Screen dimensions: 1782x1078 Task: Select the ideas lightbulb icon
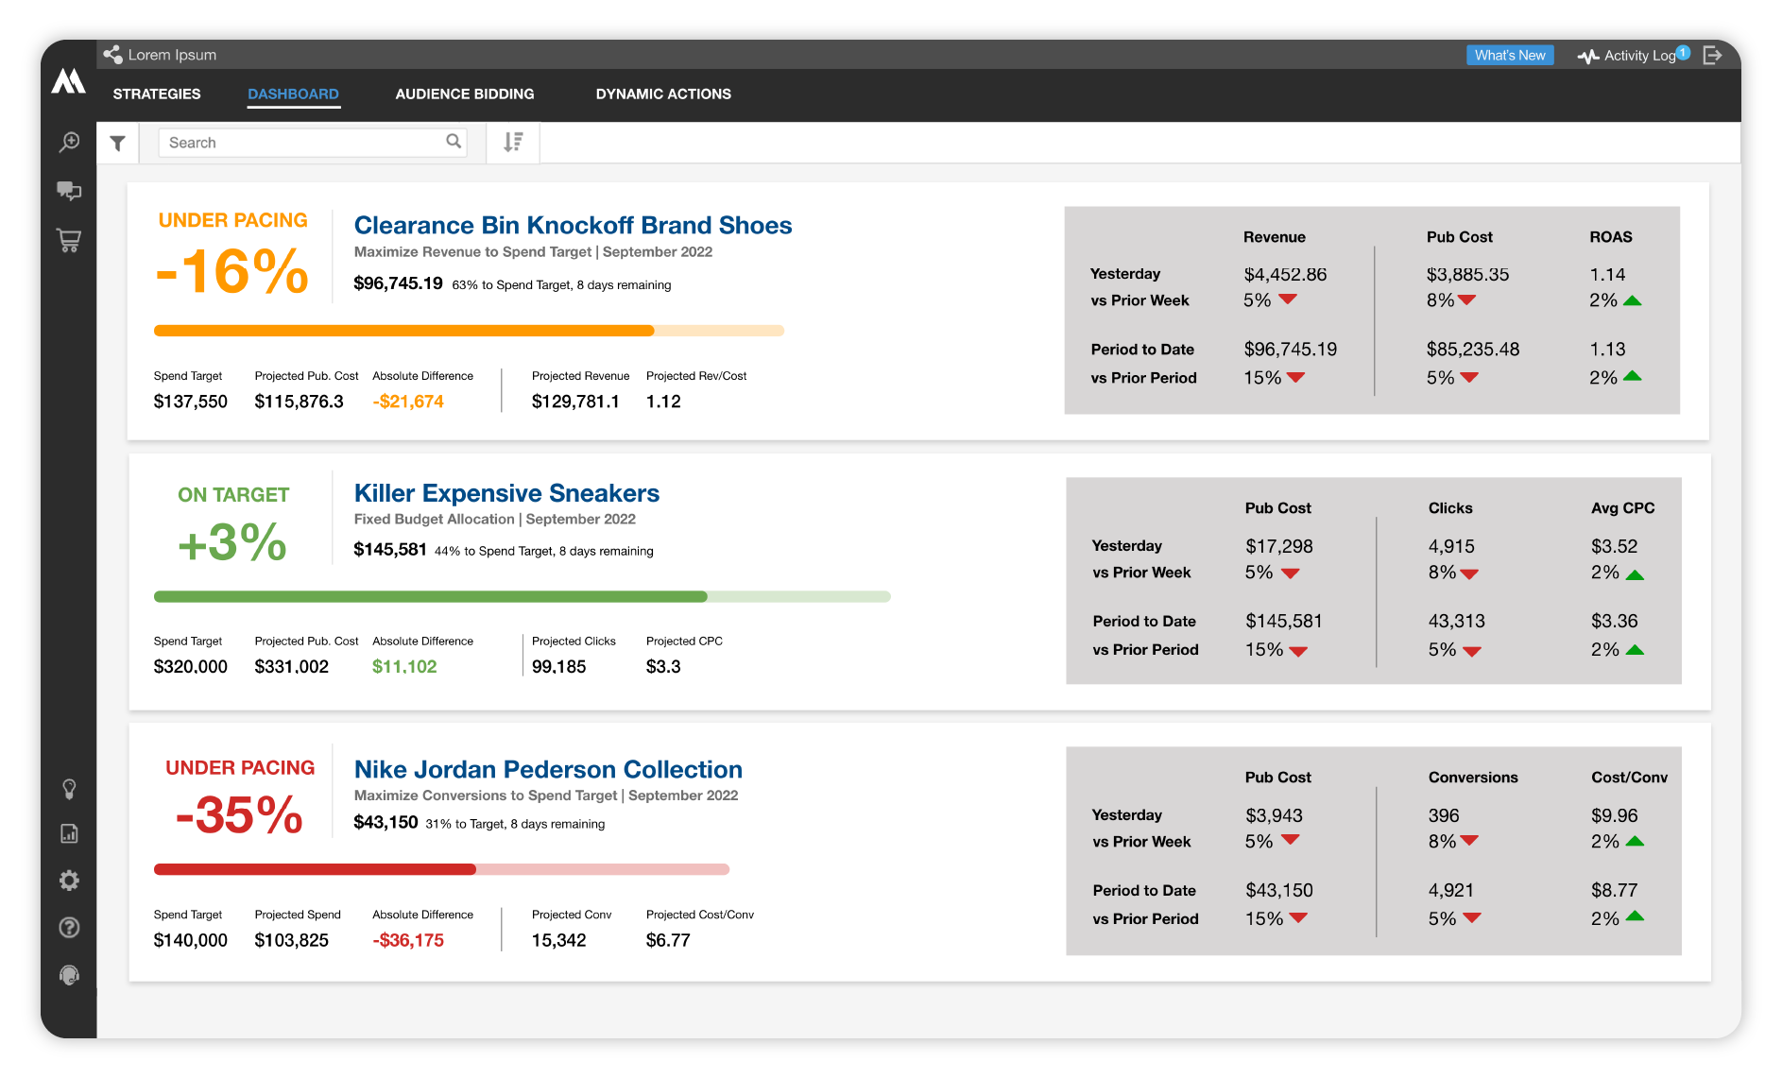point(69,790)
